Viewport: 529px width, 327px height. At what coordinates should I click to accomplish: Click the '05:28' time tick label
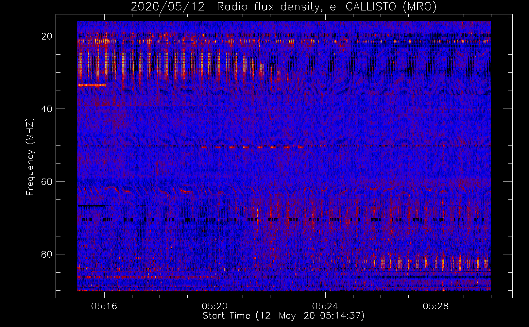tap(436, 306)
